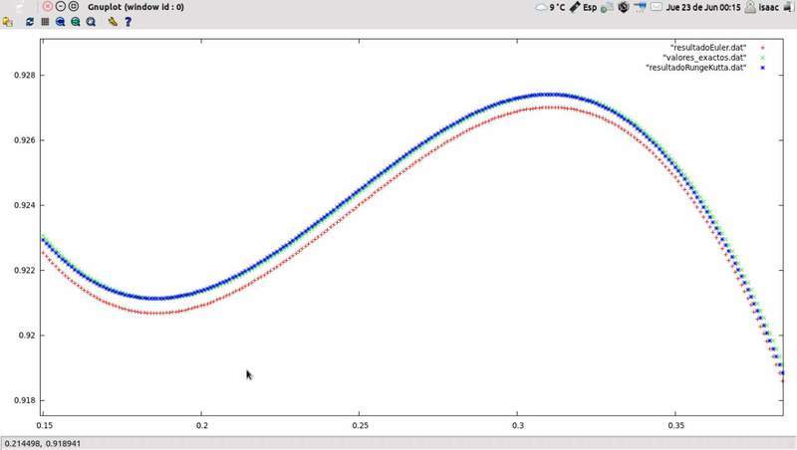
Task: Click the Gnuplot (window id : 0) title
Action: click(x=135, y=7)
